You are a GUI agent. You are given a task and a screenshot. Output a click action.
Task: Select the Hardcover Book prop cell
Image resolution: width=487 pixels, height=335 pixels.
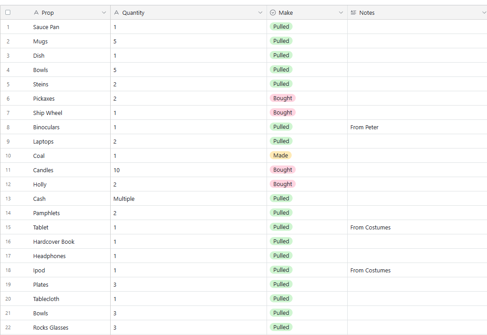coord(54,242)
